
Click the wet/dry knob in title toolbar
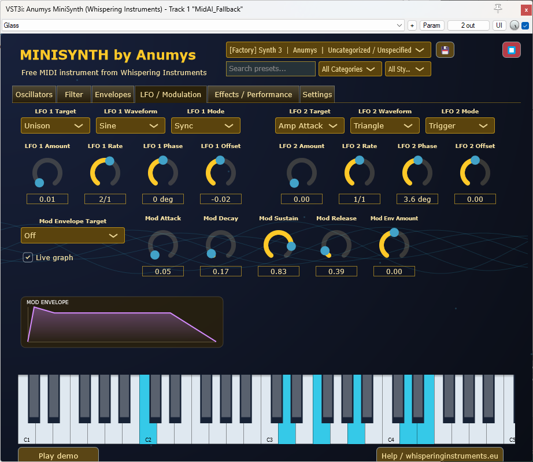click(x=515, y=25)
